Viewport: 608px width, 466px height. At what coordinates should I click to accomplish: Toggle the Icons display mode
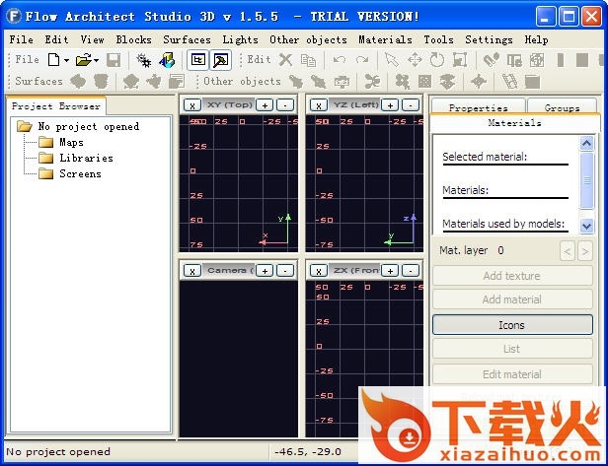(511, 325)
